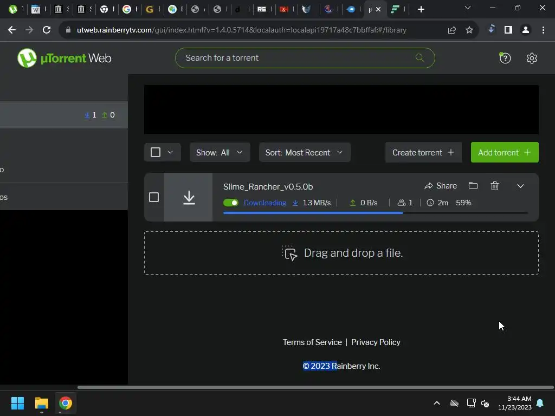Open Sort: Most Recent dropdown
Image resolution: width=555 pixels, height=416 pixels.
coord(305,152)
